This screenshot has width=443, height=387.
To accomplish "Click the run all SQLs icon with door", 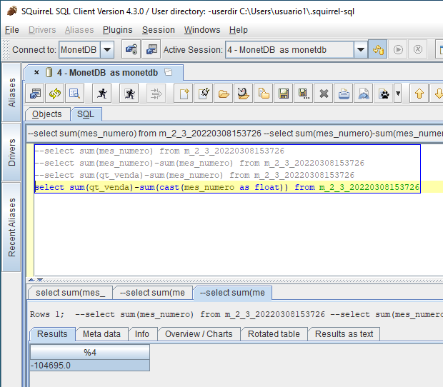I will click(x=129, y=93).
